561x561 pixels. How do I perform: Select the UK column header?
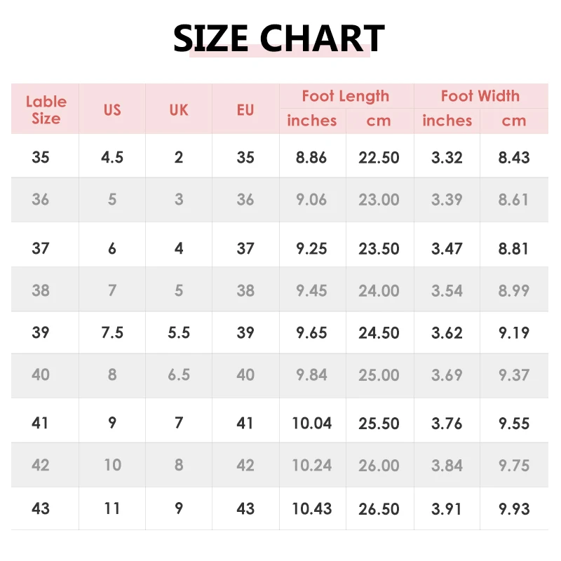[x=179, y=110]
